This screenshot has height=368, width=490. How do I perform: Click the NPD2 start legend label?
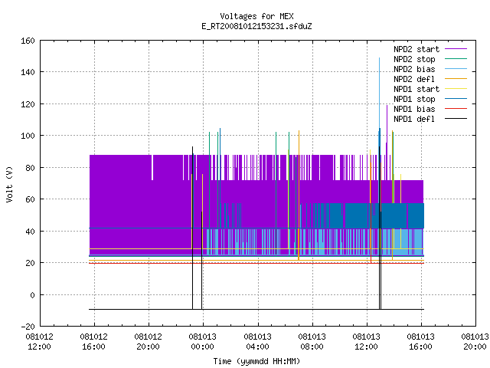pyautogui.click(x=416, y=49)
